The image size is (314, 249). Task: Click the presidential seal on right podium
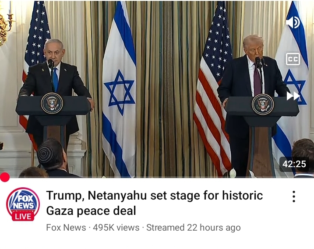[263, 105]
